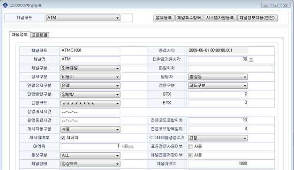Open the 로그테이블생성주기 dropdown showing 고정
The height and width of the screenshot is (170, 294).
[x=218, y=138]
